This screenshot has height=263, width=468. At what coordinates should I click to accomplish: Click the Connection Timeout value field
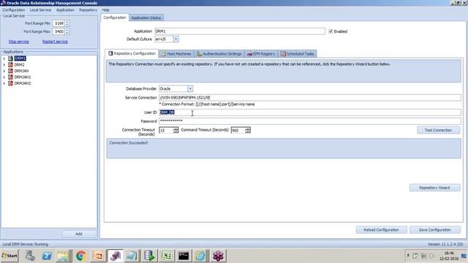pos(166,130)
